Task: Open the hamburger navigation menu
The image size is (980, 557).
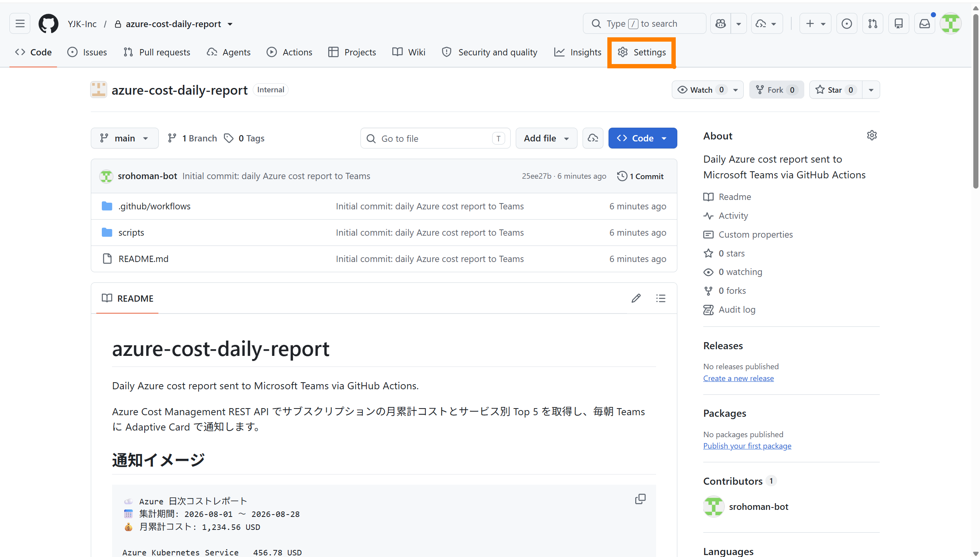Action: coord(20,24)
